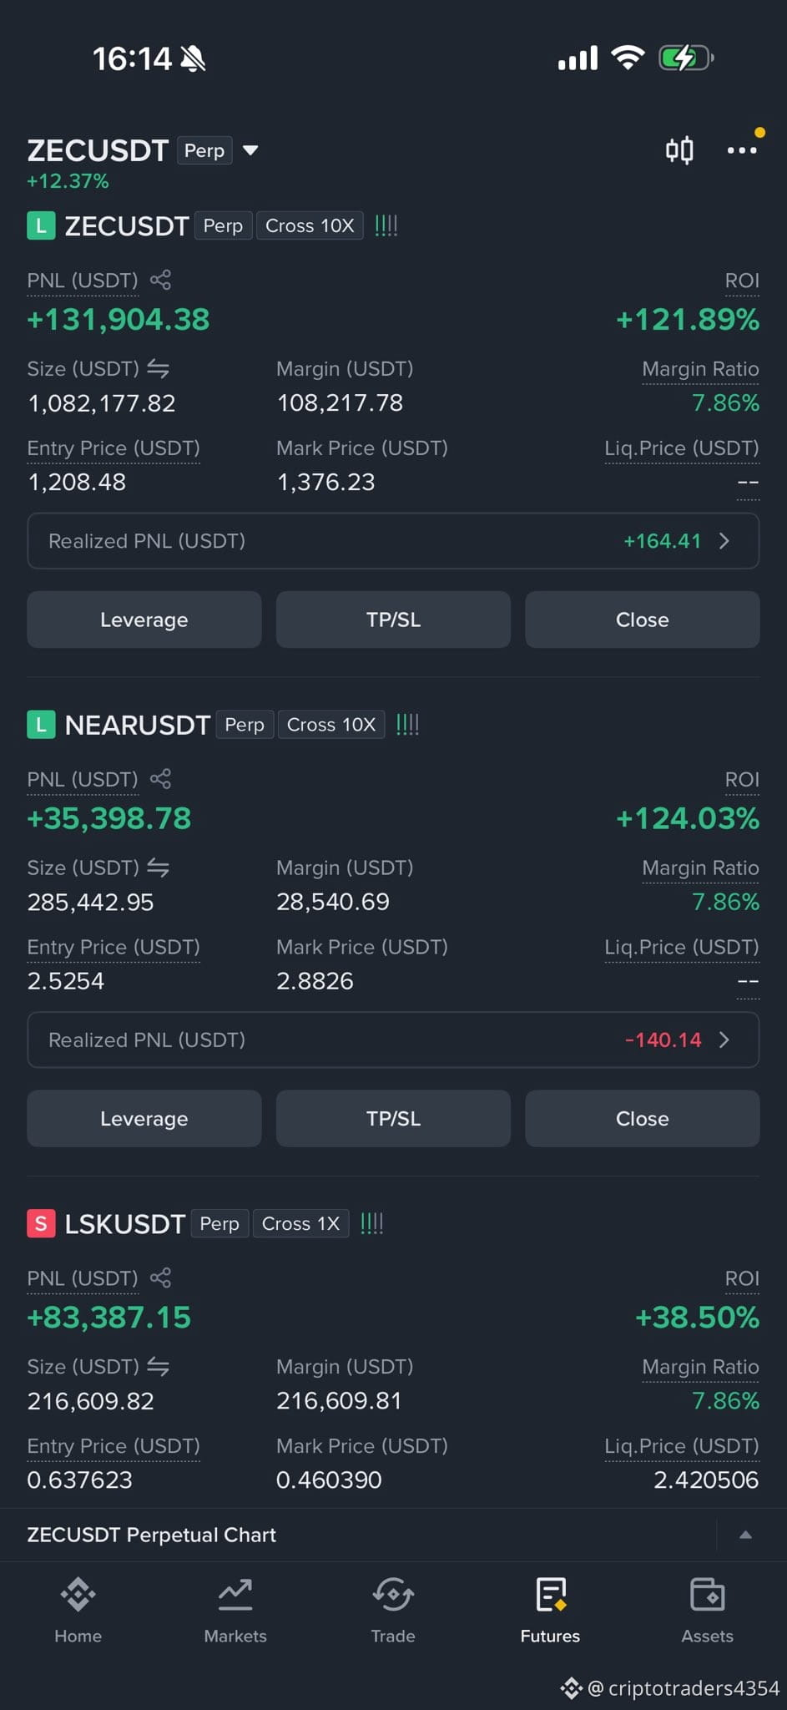
Task: Go to the Home tab
Action: coord(78,1611)
